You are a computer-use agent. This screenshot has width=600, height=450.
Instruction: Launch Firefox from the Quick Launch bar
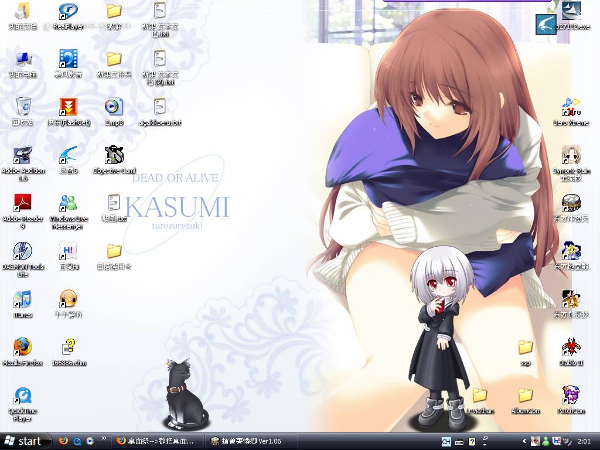click(63, 441)
